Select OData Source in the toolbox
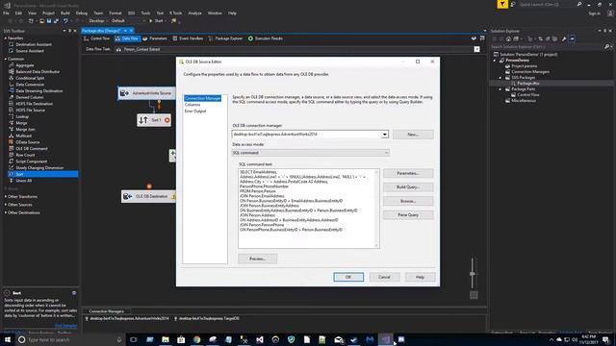The image size is (616, 346). 27,142
